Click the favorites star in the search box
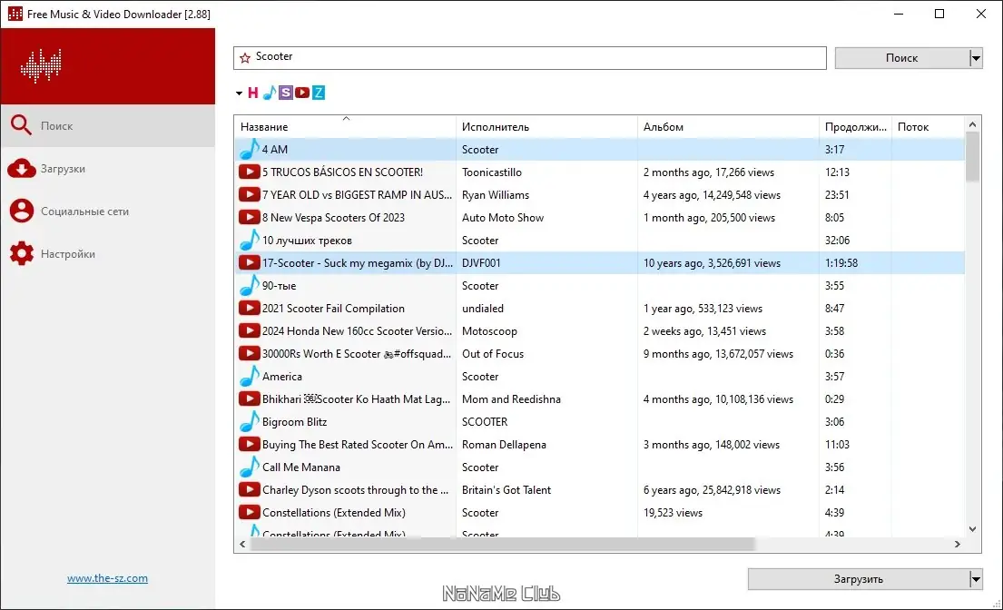 point(247,57)
